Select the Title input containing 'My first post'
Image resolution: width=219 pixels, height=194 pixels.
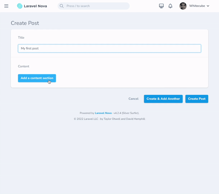pyautogui.click(x=109, y=48)
